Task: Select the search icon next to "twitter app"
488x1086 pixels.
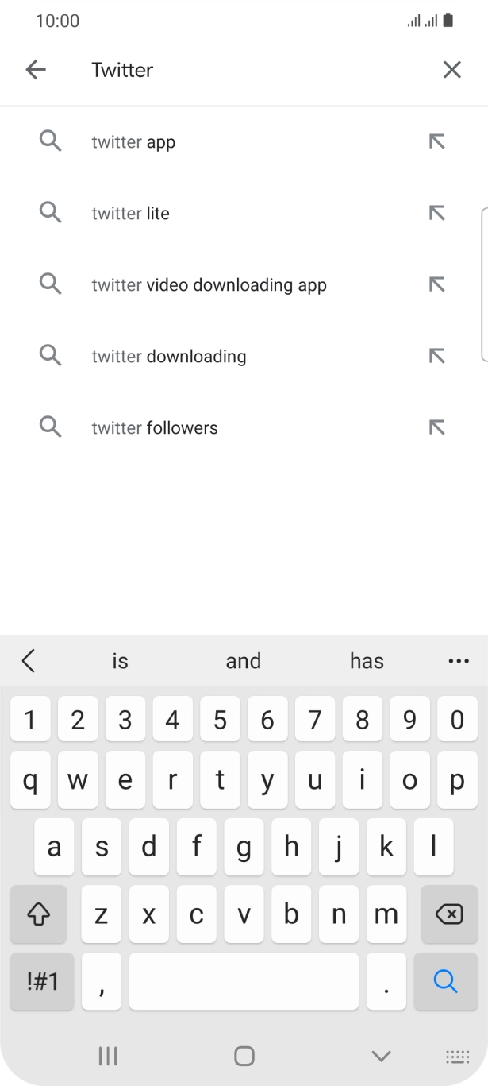Action: tap(50, 141)
